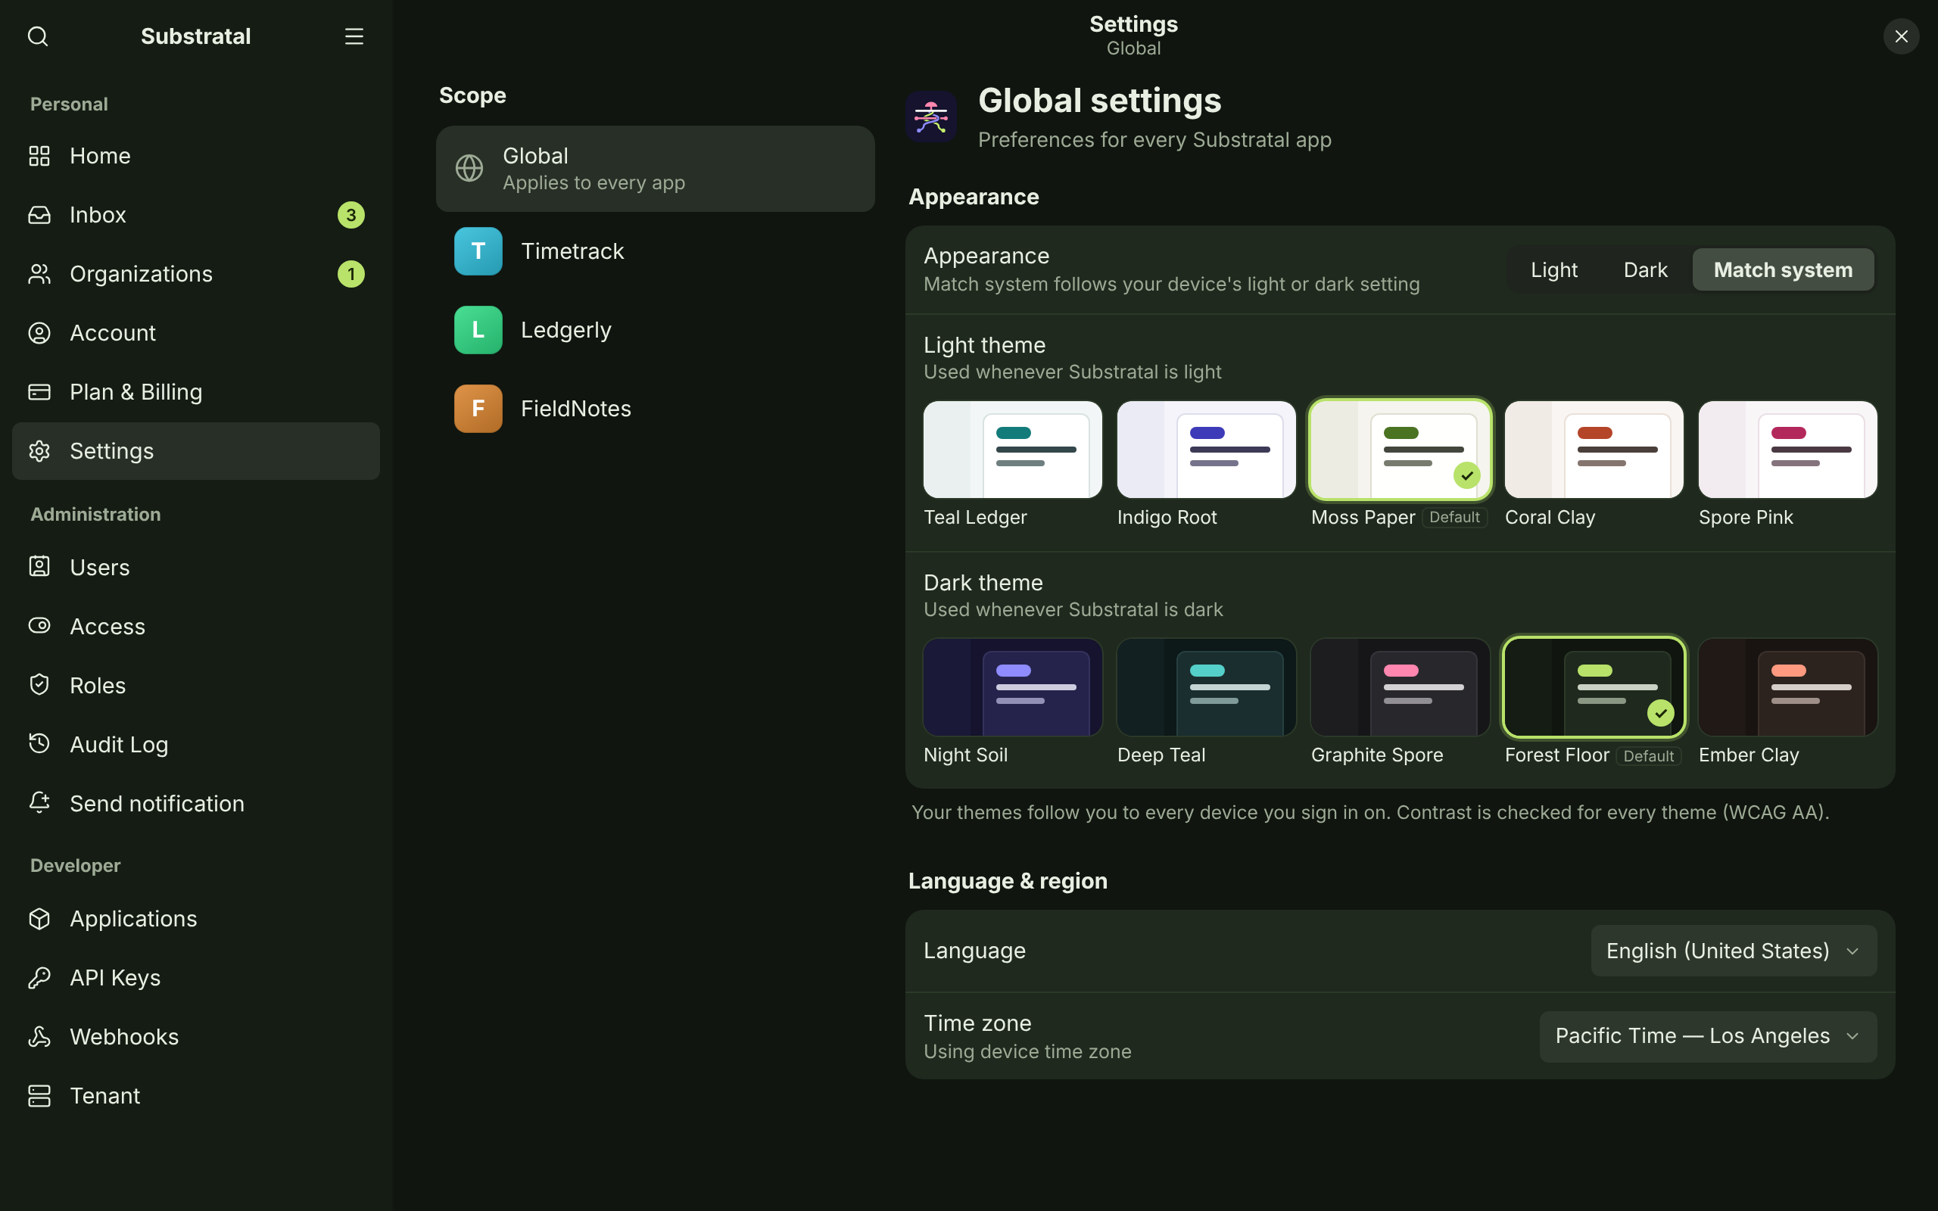The width and height of the screenshot is (1938, 1211).
Task: Click the Tenant server icon
Action: (39, 1096)
